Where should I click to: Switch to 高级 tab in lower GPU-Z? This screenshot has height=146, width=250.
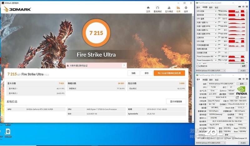211,80
